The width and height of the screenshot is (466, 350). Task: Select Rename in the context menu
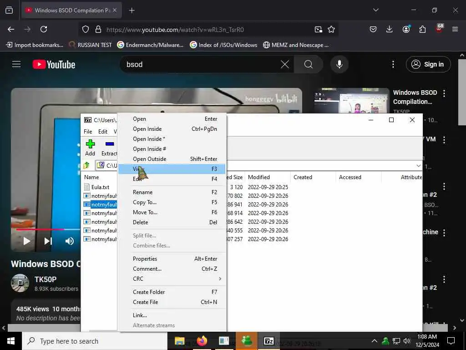click(x=172, y=192)
